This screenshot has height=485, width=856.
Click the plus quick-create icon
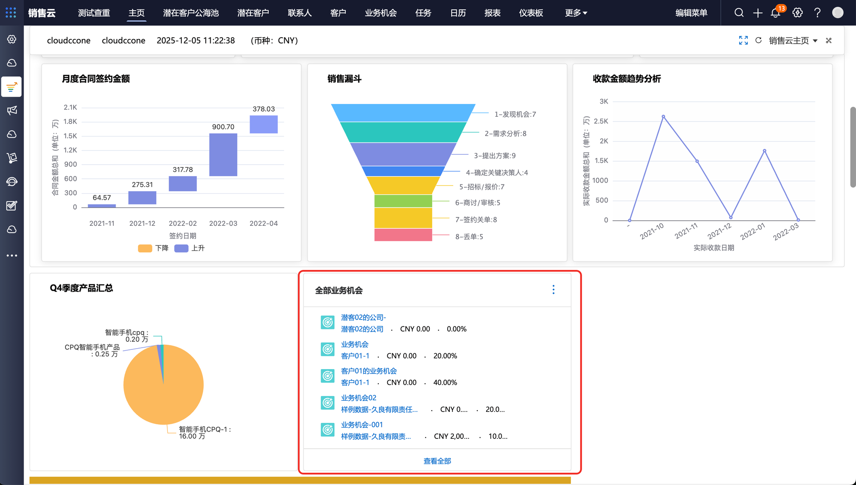[758, 13]
